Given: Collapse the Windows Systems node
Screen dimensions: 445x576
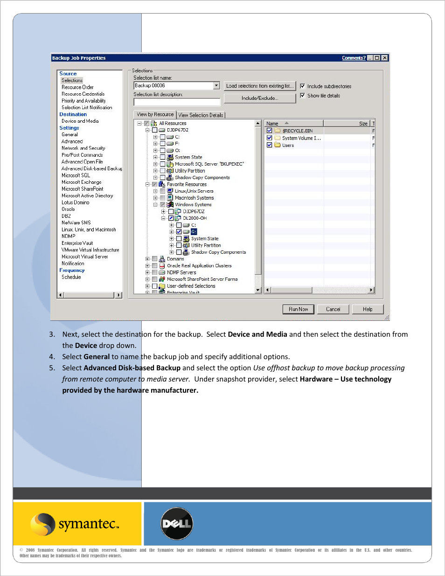Looking at the screenshot, I should click(155, 205).
